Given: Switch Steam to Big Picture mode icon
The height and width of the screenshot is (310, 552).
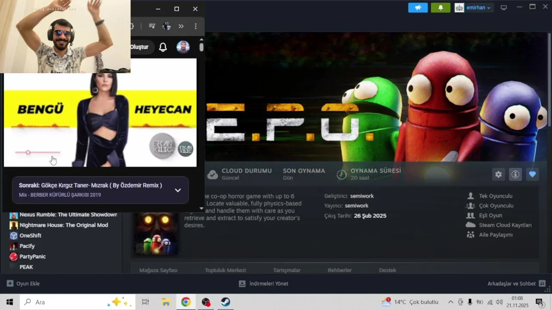Looking at the screenshot, I should [504, 8].
